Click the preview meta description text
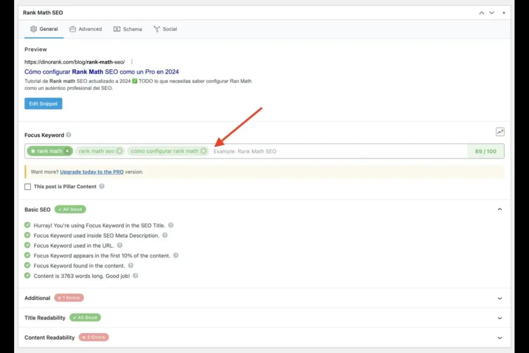529x353 pixels. [138, 84]
